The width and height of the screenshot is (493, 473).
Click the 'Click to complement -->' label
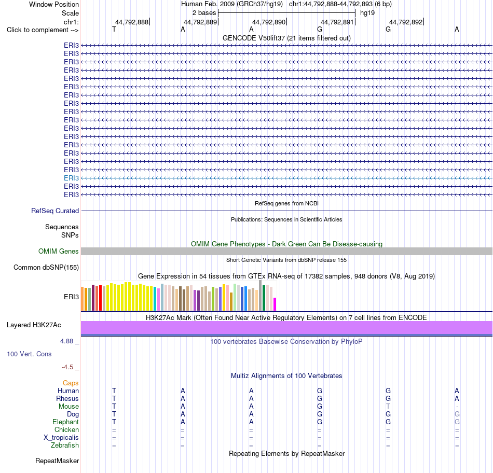(43, 30)
